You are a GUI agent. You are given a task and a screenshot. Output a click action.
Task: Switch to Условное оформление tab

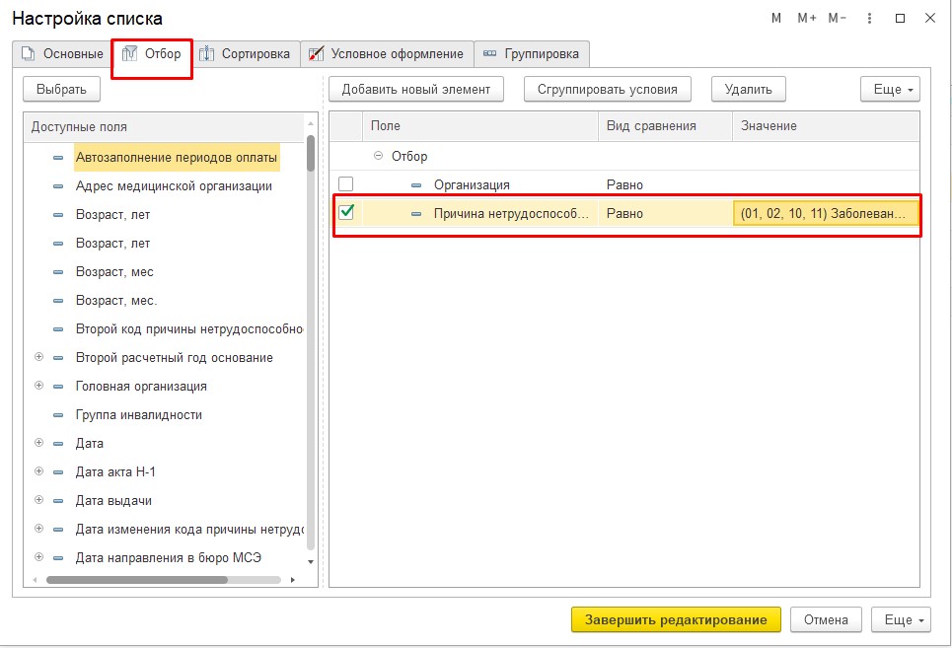387,54
